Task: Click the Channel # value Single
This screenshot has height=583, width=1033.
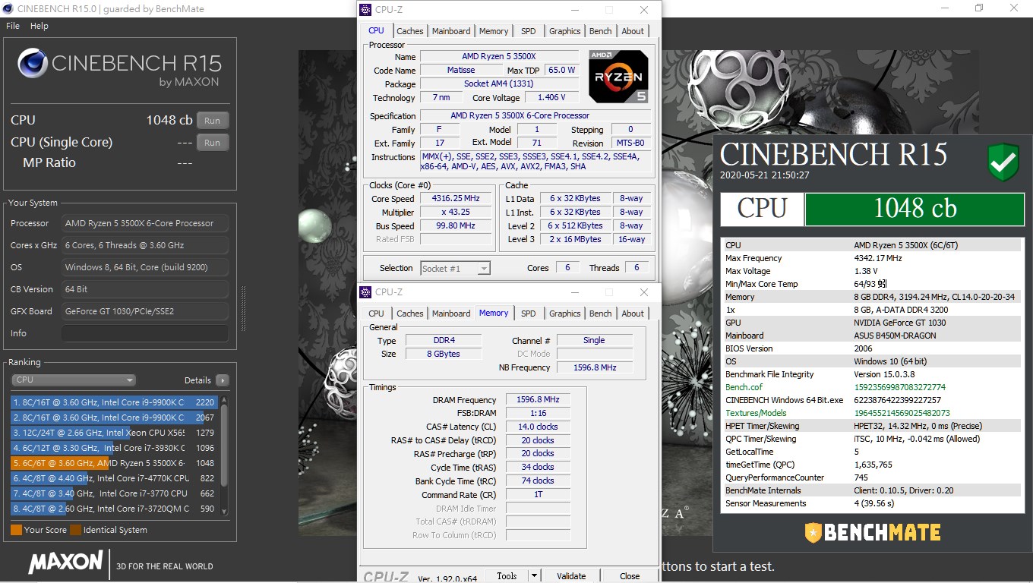Action: pos(594,340)
